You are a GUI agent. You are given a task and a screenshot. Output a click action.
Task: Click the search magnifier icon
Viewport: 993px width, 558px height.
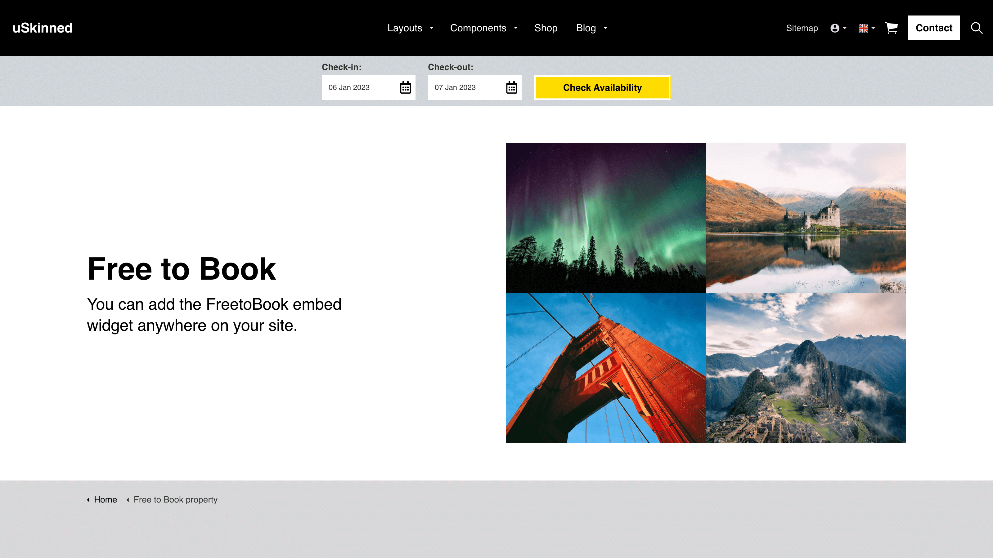point(977,28)
